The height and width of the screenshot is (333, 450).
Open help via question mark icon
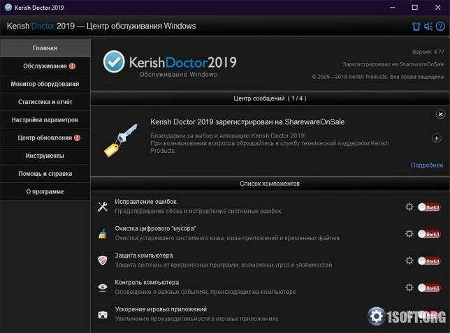440,27
